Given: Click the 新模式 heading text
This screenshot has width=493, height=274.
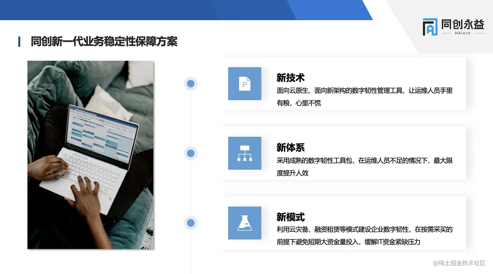Looking at the screenshot, I should (x=290, y=217).
